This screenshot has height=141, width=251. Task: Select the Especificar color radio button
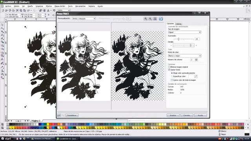[x=172, y=76]
